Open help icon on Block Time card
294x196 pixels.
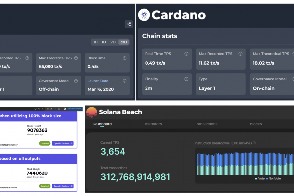(x=124, y=58)
